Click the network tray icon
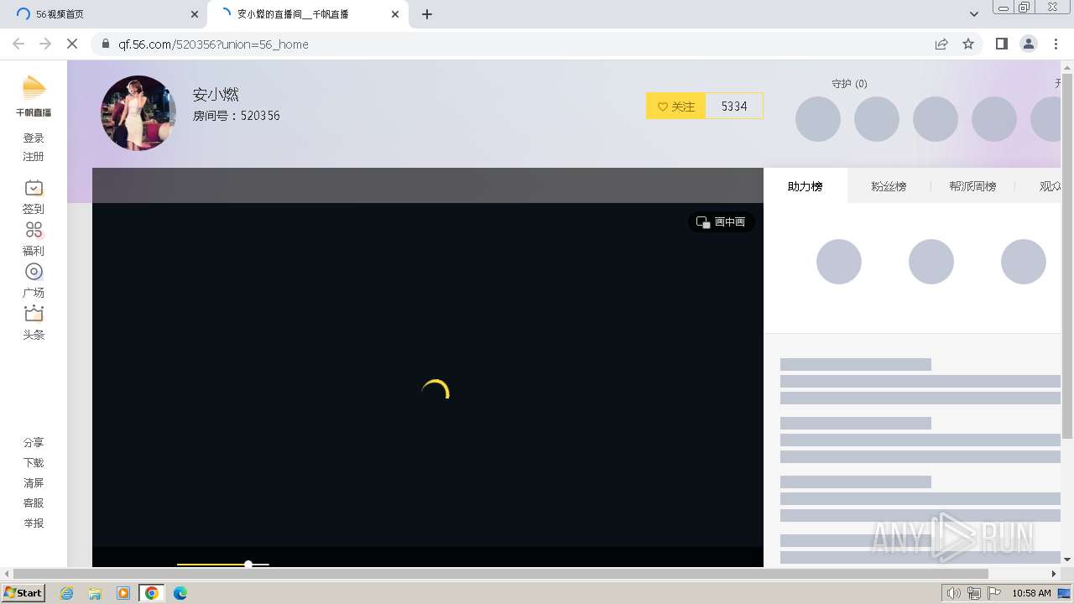This screenshot has width=1074, height=604. click(974, 593)
